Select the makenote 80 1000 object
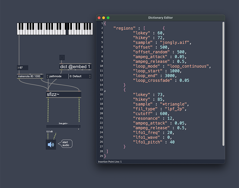Viewport: 239px width, 188px height. click(x=30, y=76)
